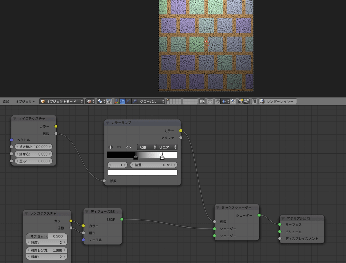Collapse the レンガテクスチャ node
The image size is (346, 263).
pyautogui.click(x=26, y=213)
